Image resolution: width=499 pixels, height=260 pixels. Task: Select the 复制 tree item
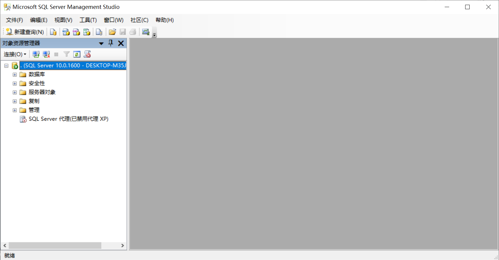click(x=34, y=101)
